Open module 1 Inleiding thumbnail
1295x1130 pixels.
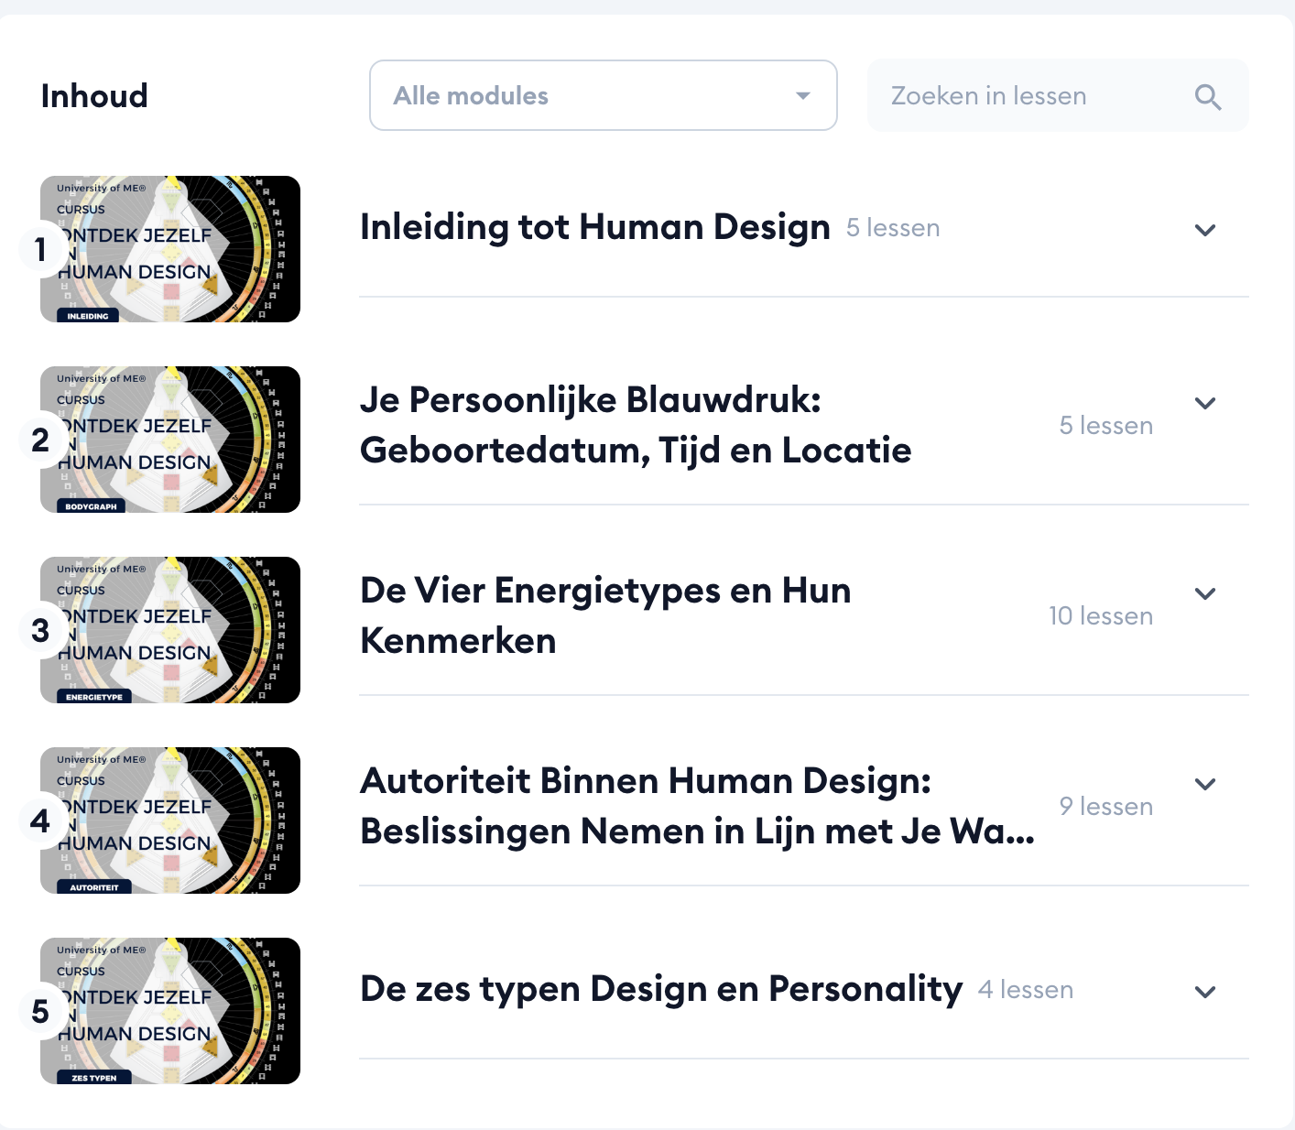(170, 249)
